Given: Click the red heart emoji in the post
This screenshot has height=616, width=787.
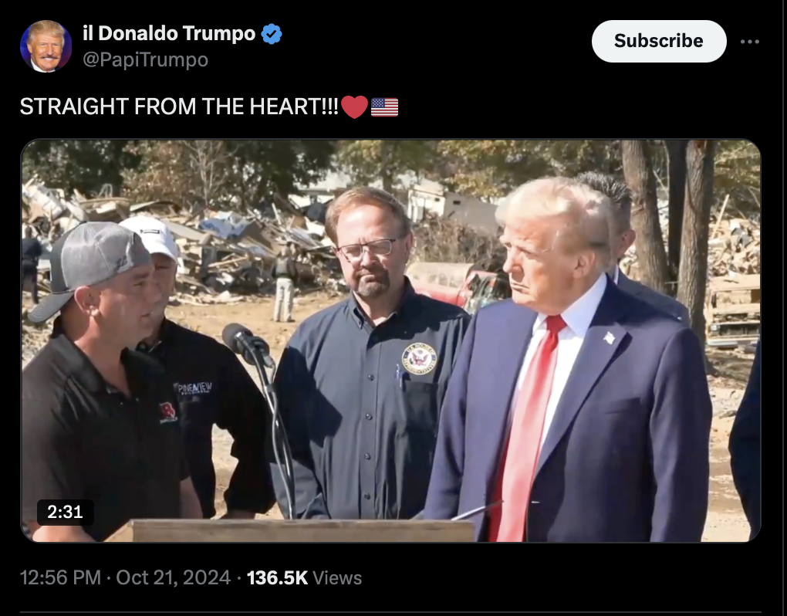Looking at the screenshot, I should click(354, 107).
